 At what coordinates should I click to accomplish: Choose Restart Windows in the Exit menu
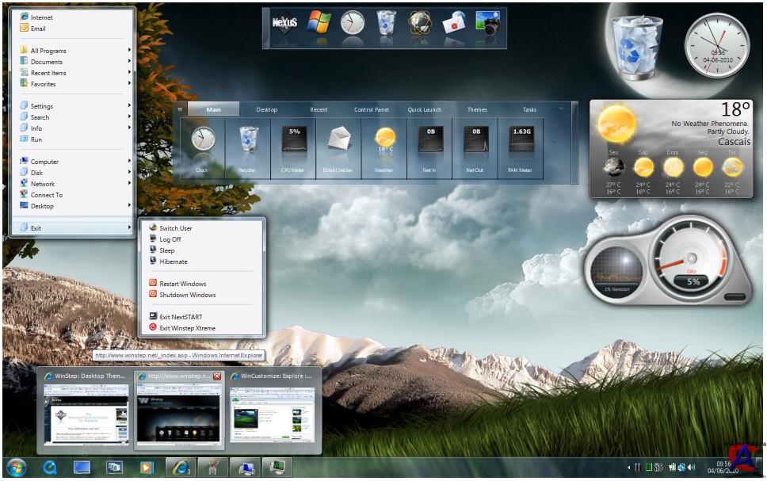tap(182, 284)
